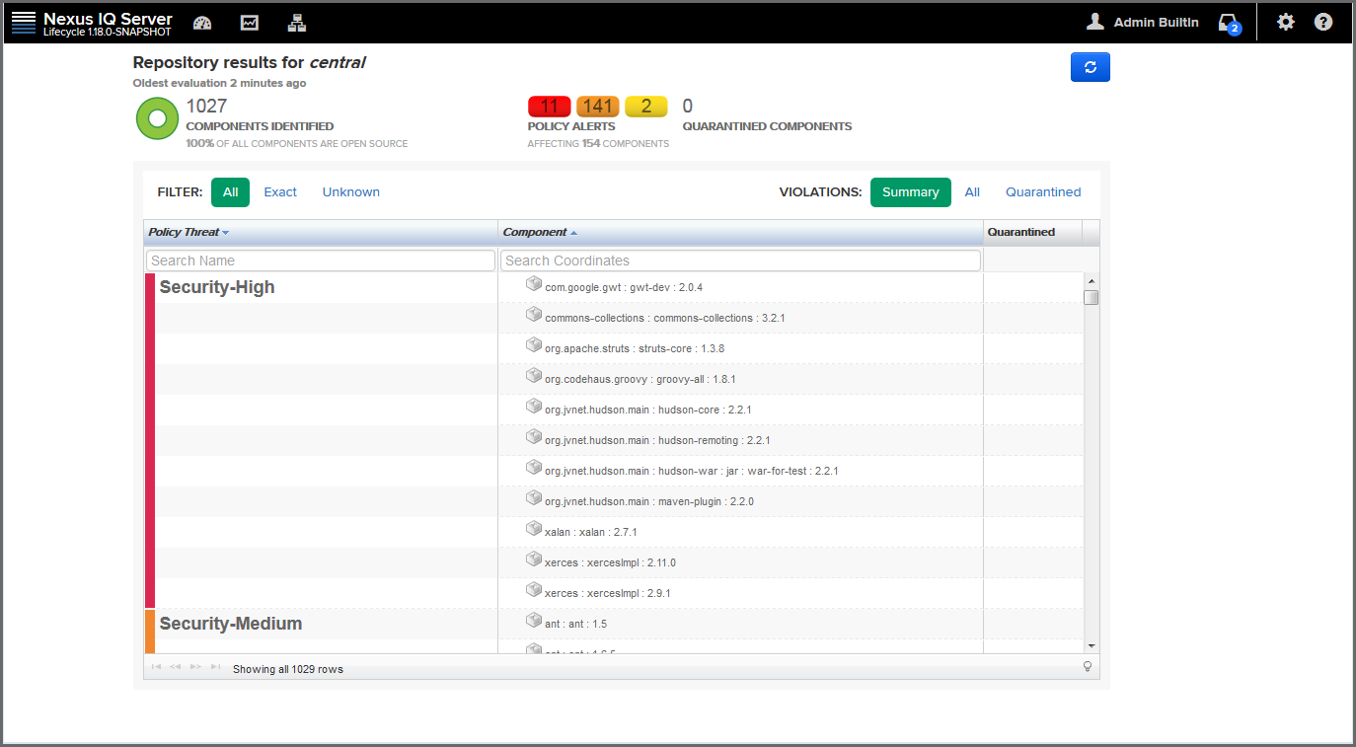This screenshot has height=747, width=1356.
Task: Click the ant 1.5 package icon
Action: tap(534, 621)
